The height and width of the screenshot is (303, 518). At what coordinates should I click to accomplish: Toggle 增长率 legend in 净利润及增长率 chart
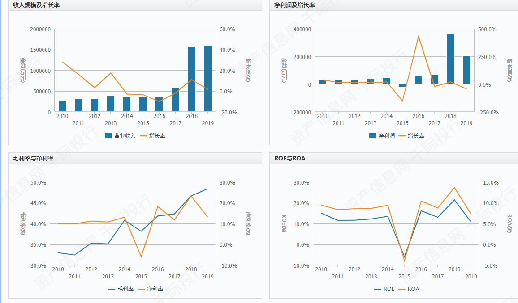pyautogui.click(x=411, y=135)
